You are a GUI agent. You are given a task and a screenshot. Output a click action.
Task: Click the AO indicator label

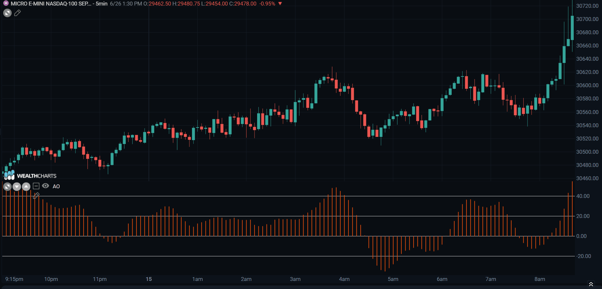[56, 186]
